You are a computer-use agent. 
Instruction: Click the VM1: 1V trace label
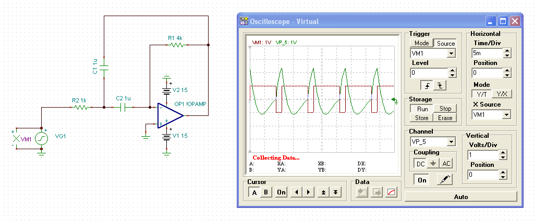pos(262,43)
